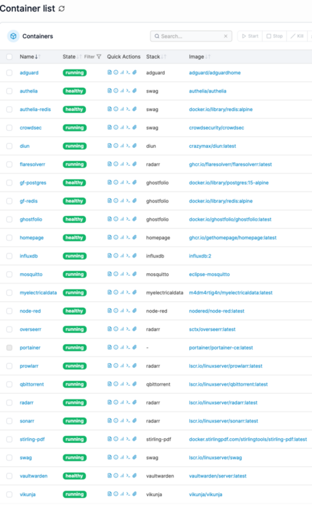
Task: View stats icon for qbittorrent
Action: coord(122,384)
